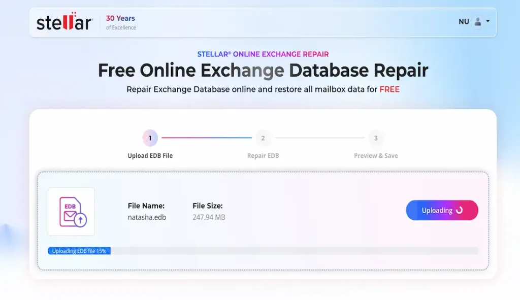Click the red FREE text

pos(389,89)
